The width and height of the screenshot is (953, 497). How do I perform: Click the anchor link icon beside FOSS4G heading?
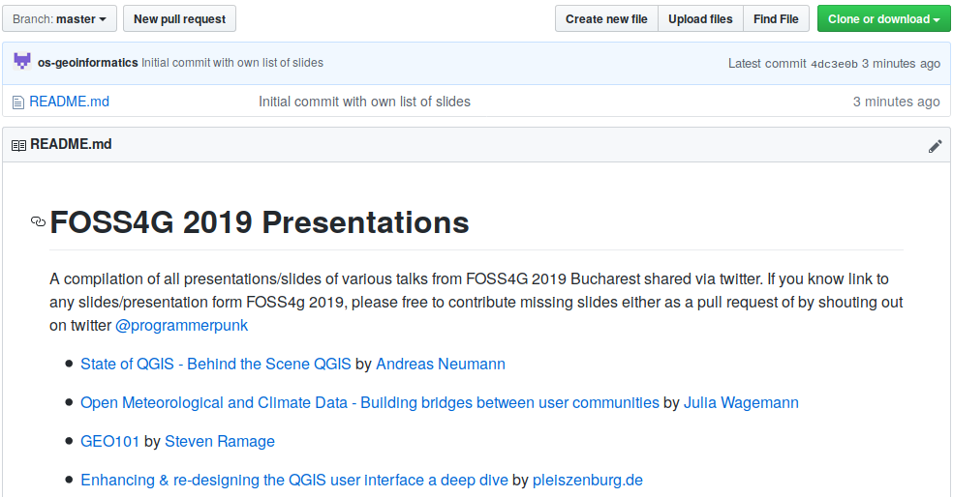click(x=39, y=221)
